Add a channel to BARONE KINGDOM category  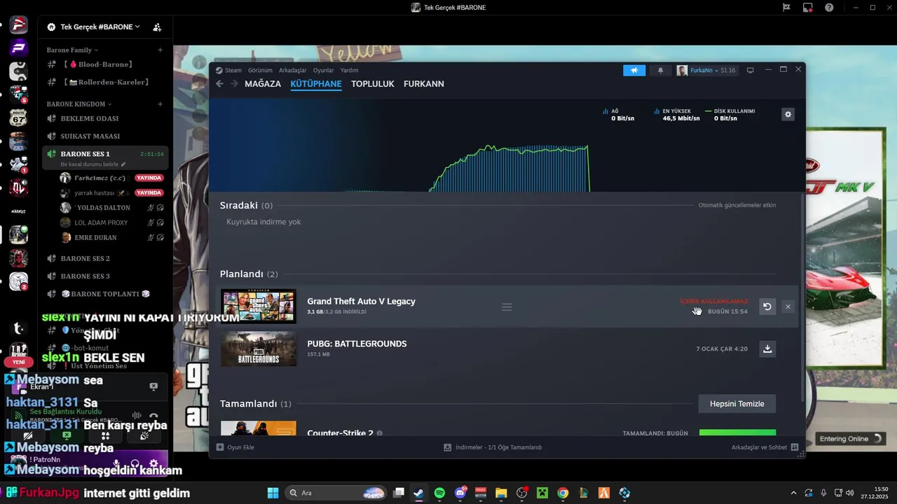pyautogui.click(x=160, y=104)
